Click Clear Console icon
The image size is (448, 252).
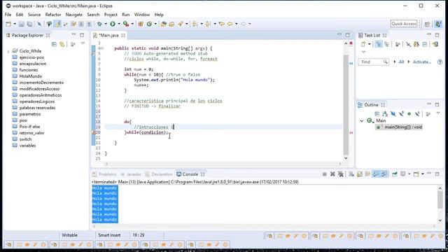351,174
